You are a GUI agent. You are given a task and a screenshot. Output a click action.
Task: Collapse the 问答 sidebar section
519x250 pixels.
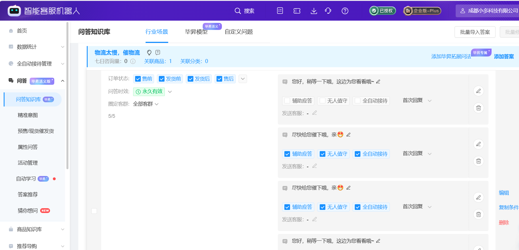point(63,81)
